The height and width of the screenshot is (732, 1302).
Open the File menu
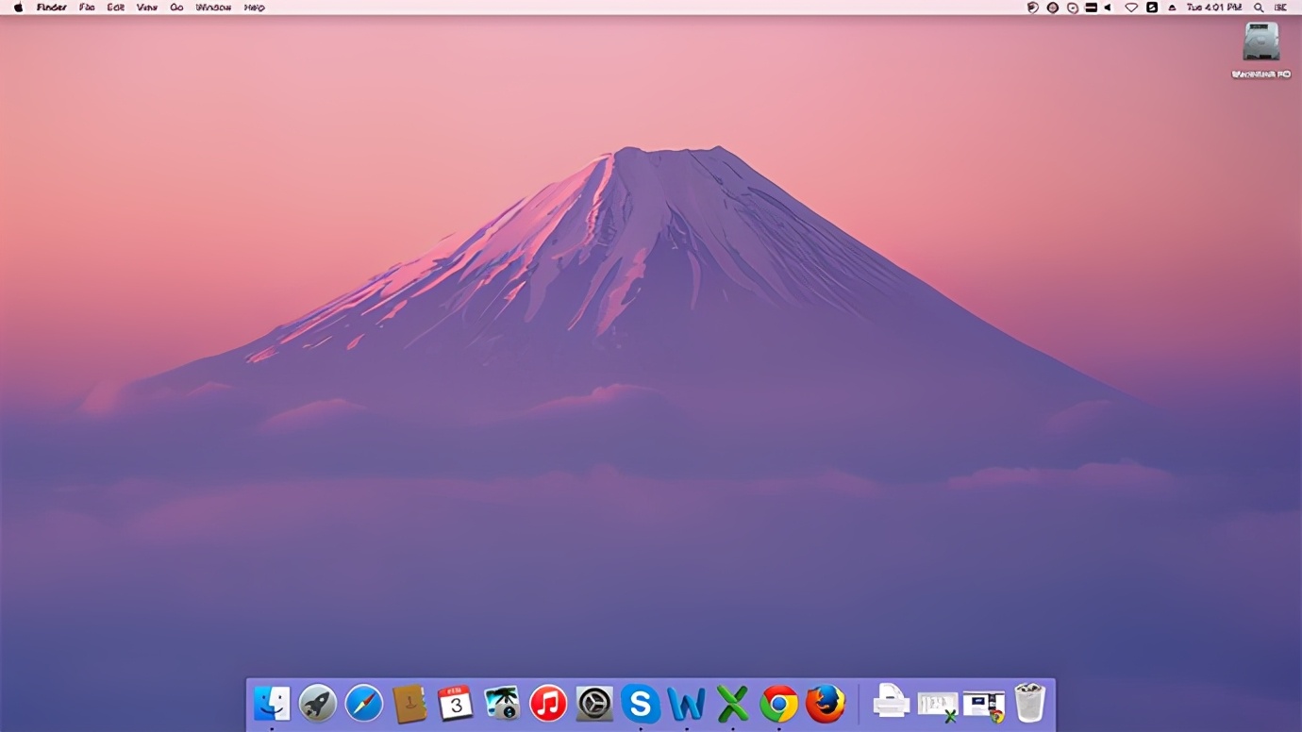[87, 8]
